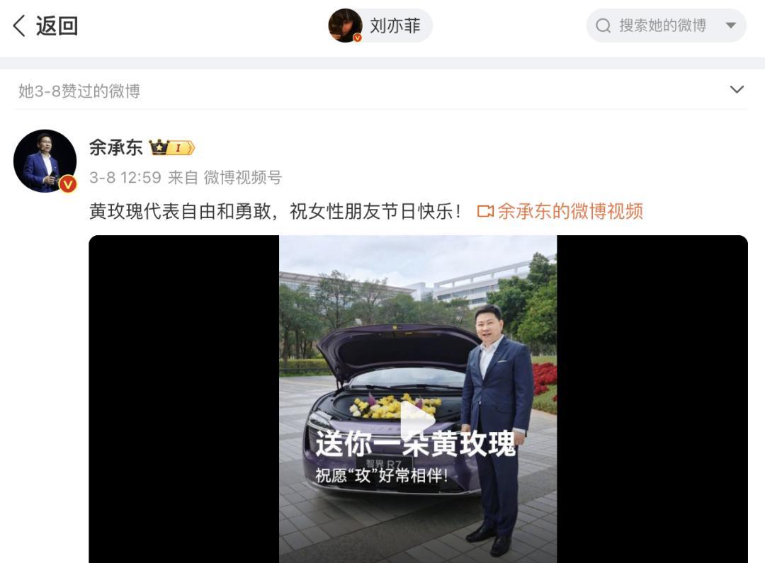Open the search filter dropdown triangle
The width and height of the screenshot is (765, 563).
click(730, 25)
